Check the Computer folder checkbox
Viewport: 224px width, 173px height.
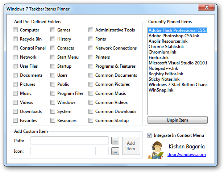tap(16, 30)
